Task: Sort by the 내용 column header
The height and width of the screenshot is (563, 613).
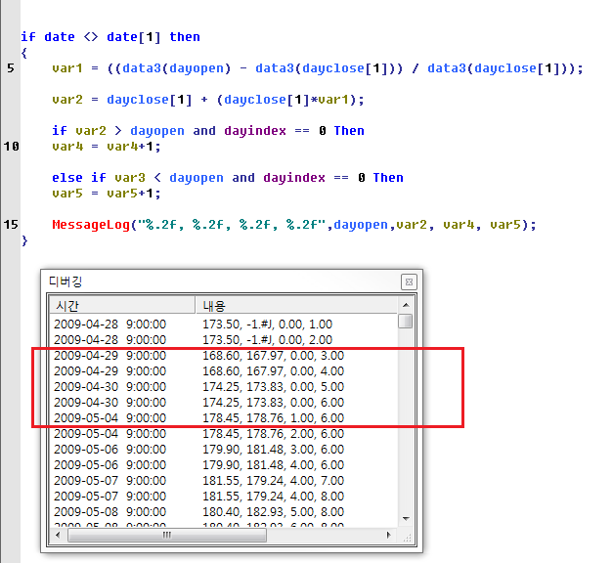Action: tap(293, 305)
